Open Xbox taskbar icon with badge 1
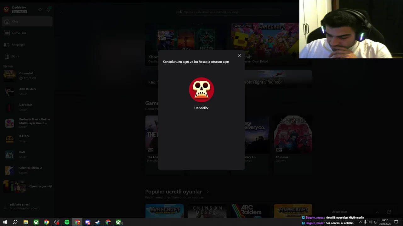Image resolution: width=403 pixels, height=226 pixels. point(119,222)
